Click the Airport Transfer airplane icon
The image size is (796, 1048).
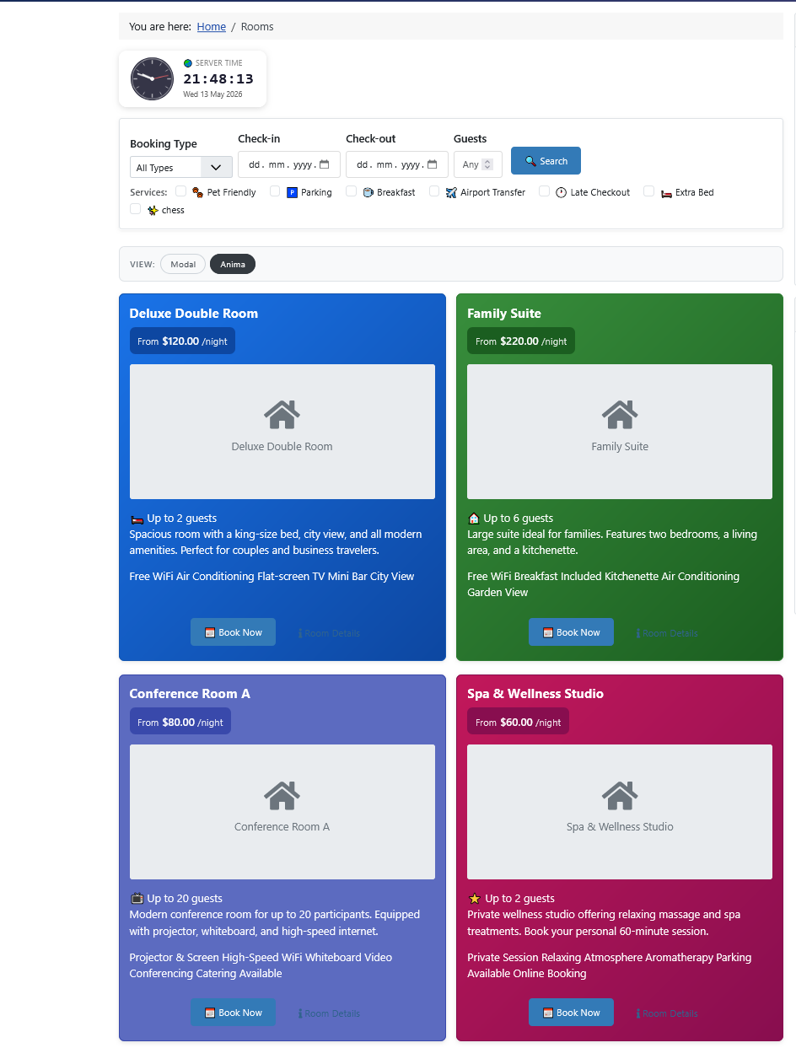[451, 192]
